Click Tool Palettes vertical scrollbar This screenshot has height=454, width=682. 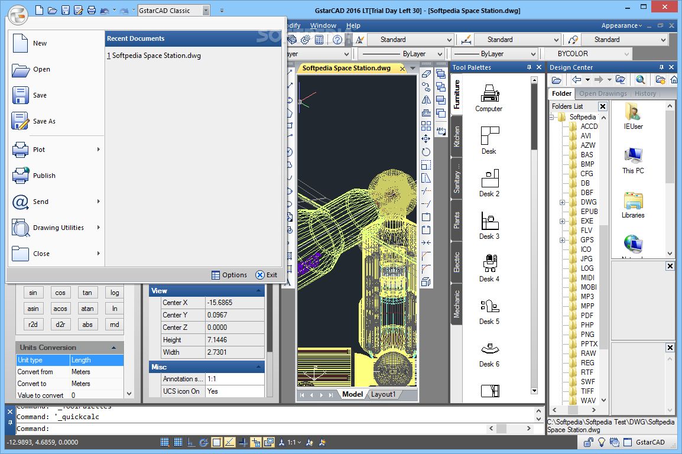point(534,235)
